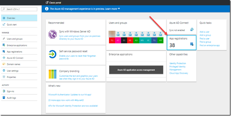Click Find a group quick task

click(205, 42)
